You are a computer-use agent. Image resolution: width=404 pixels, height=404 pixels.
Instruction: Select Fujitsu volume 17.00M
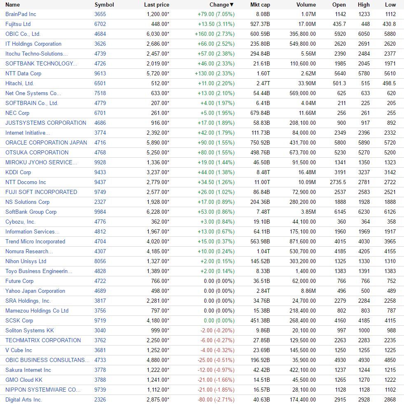307,24
